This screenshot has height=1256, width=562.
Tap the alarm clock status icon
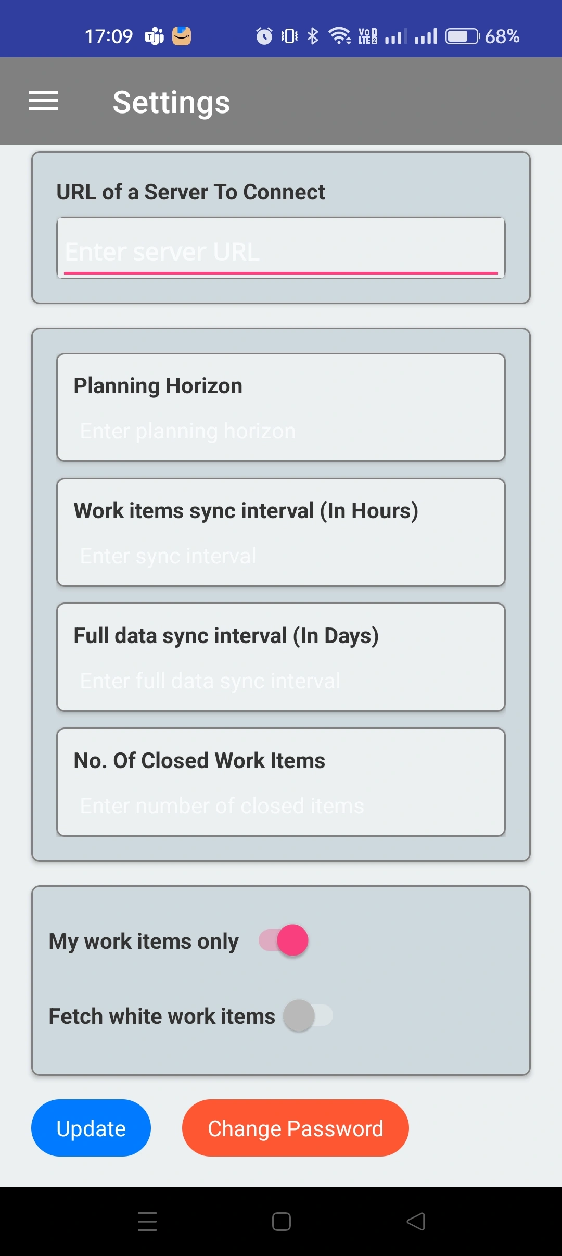pos(264,36)
